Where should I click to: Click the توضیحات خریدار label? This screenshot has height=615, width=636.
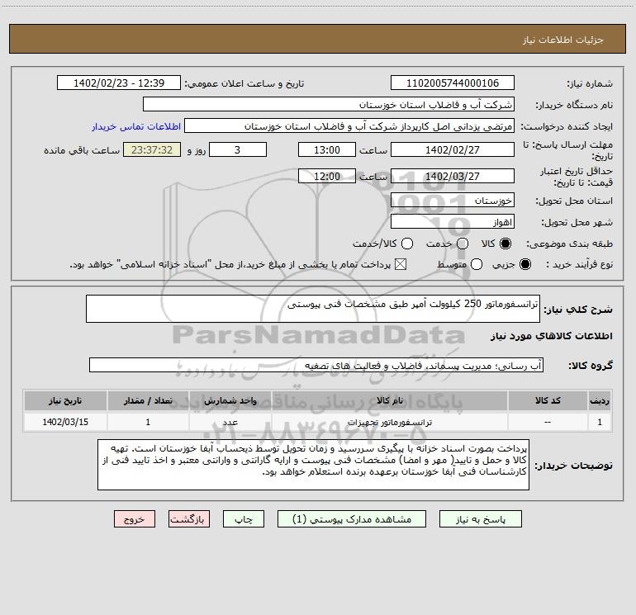point(573,466)
